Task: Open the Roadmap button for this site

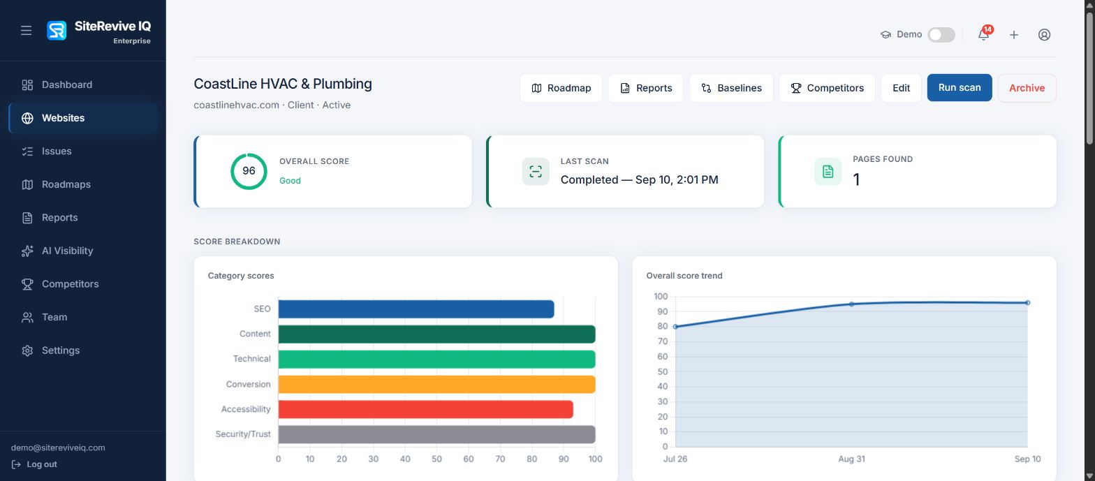Action: point(561,88)
